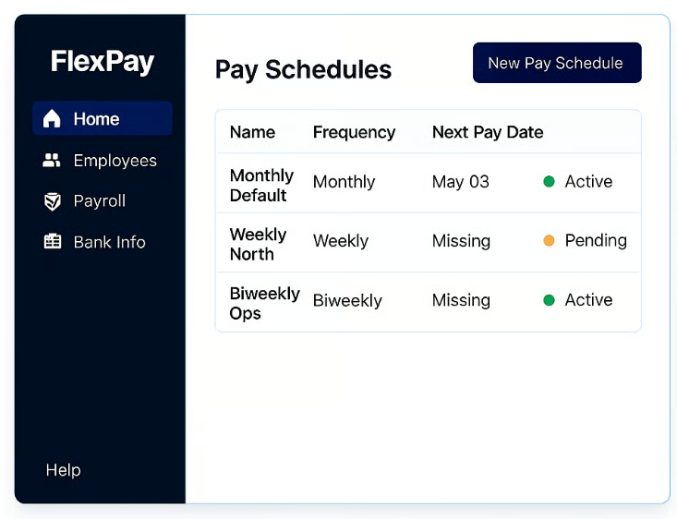
Task: Click orange Pending dot for Weekly North
Action: [x=549, y=241]
